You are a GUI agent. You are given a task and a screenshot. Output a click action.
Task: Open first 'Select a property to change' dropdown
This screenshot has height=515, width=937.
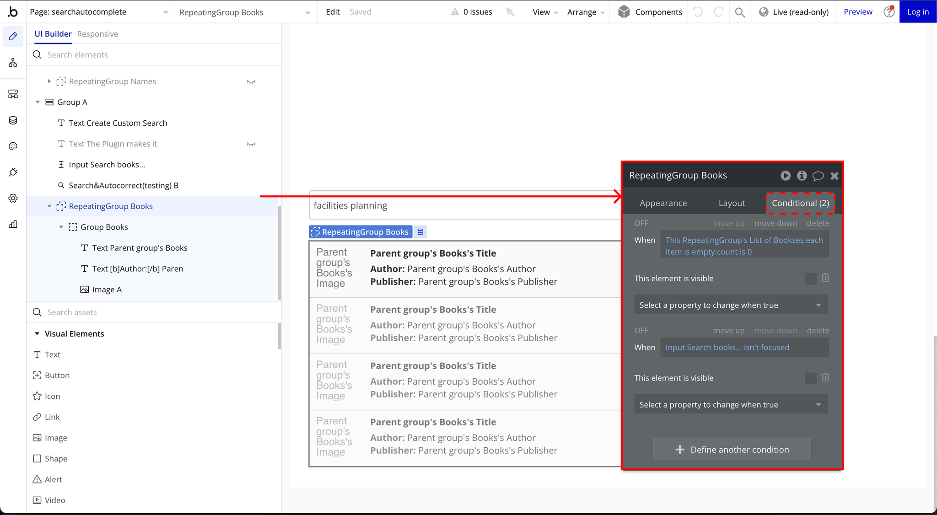tap(731, 305)
